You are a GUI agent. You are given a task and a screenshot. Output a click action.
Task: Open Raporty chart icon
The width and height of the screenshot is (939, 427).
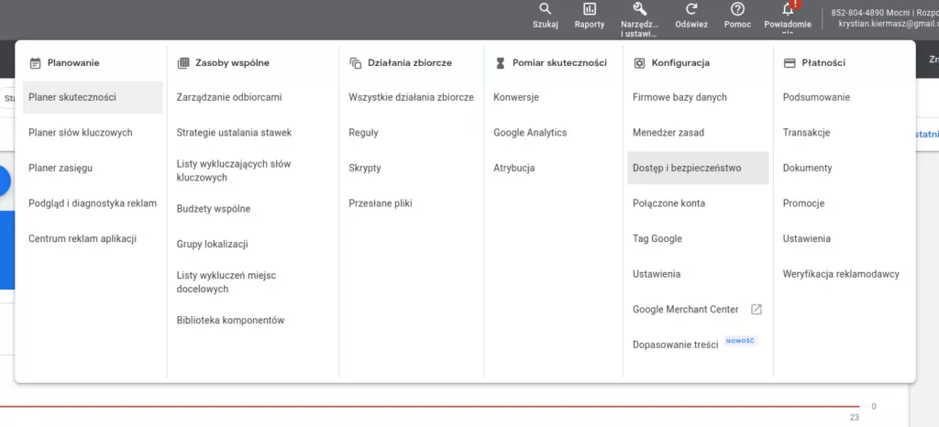pos(590,9)
